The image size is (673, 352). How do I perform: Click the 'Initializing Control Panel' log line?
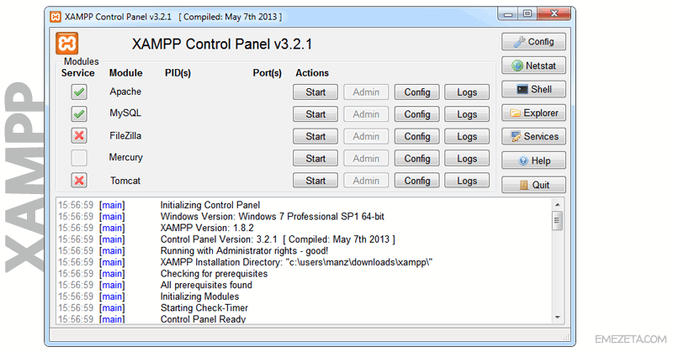(210, 205)
